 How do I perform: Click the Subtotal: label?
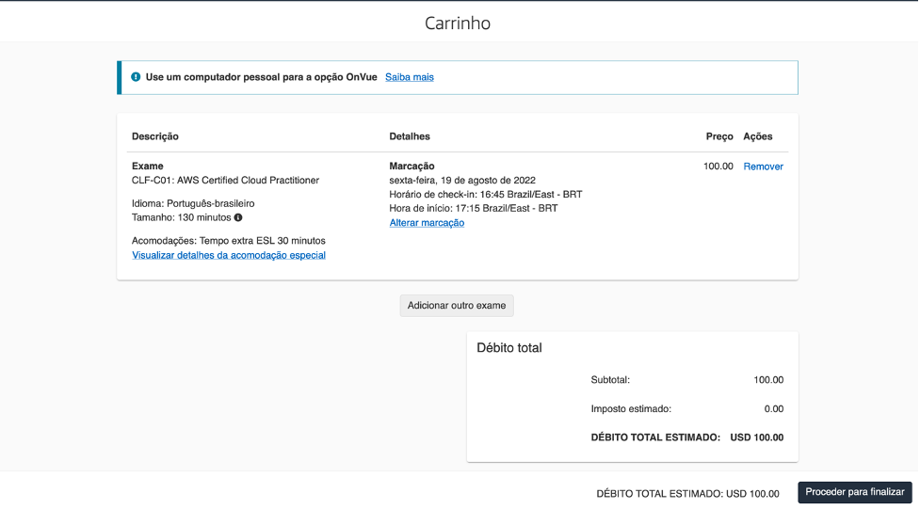[x=610, y=380]
